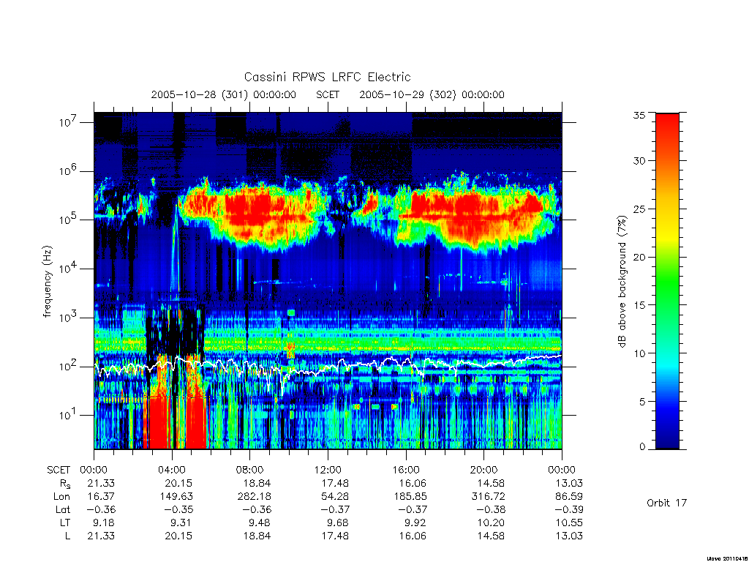
Task: Click the rainbow dB color scale bar
Action: tap(667, 281)
